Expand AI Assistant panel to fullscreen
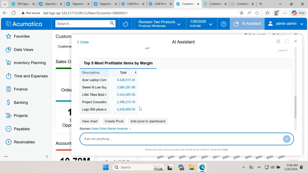 click(287, 41)
